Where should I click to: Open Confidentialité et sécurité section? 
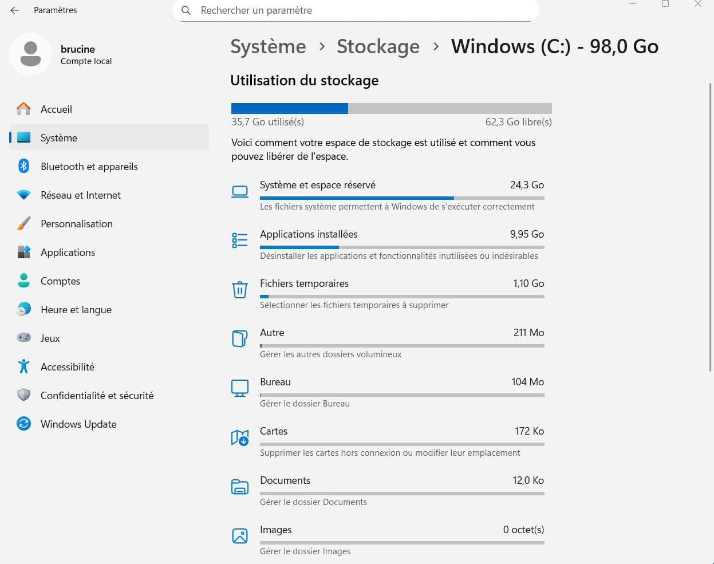click(x=109, y=395)
